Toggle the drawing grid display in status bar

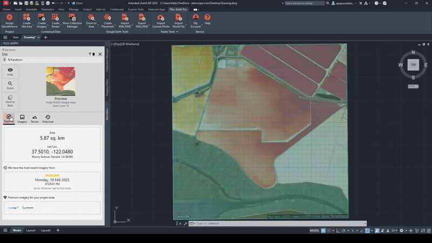click(323, 231)
